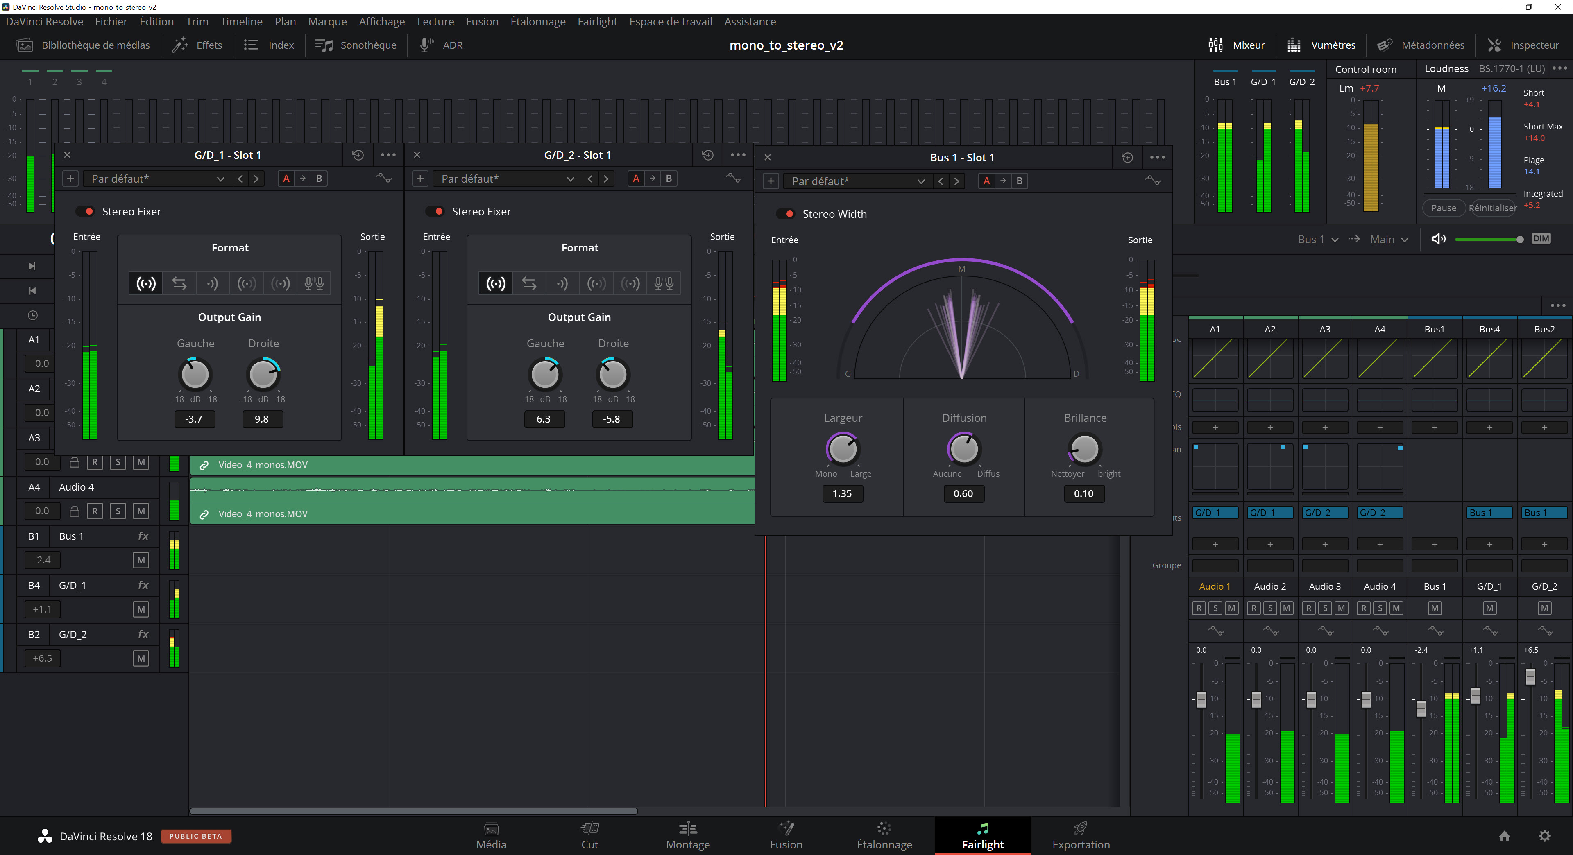Open project settings gear icon

point(1544,836)
